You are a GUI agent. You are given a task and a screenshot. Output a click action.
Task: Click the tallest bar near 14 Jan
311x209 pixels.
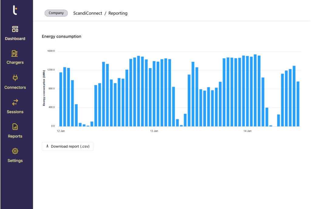(x=255, y=90)
